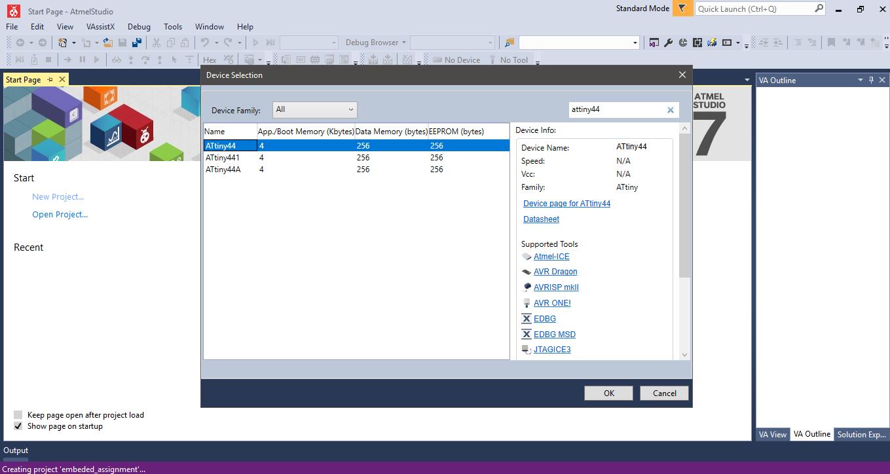Image resolution: width=890 pixels, height=474 pixels.
Task: Cancel the Device Selection dialog
Action: pyautogui.click(x=664, y=393)
